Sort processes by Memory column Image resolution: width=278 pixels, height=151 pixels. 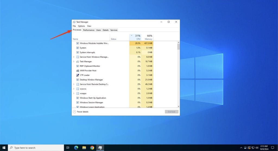coord(147,37)
